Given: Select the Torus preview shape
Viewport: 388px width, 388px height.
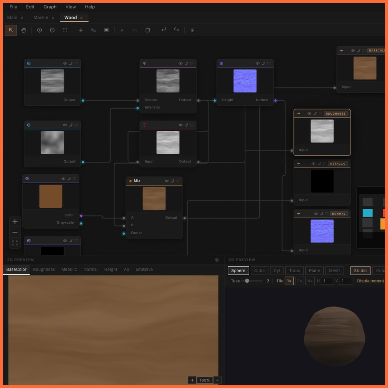Looking at the screenshot, I should point(295,271).
